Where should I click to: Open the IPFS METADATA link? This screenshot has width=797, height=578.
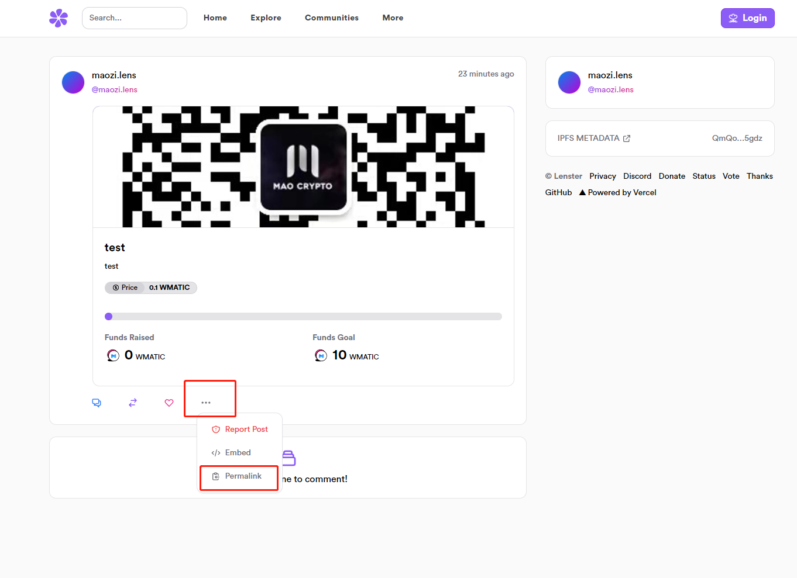pos(594,139)
